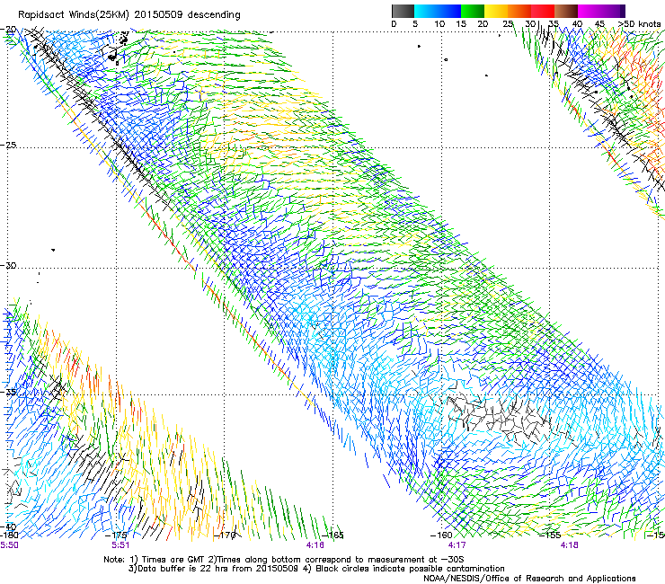Click the purple '4:17' time label
665x584 pixels.
[x=457, y=545]
